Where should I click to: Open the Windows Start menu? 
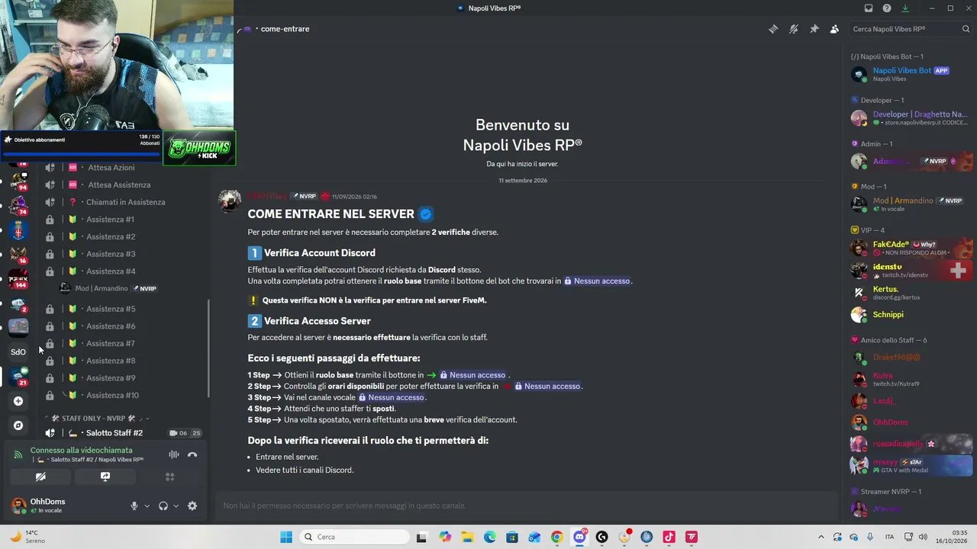tap(286, 537)
